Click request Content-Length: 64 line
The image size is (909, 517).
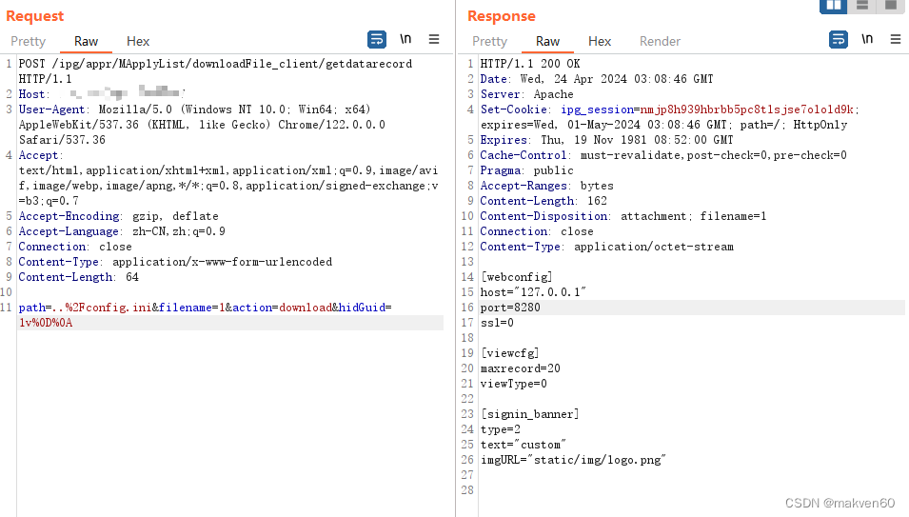pos(78,277)
